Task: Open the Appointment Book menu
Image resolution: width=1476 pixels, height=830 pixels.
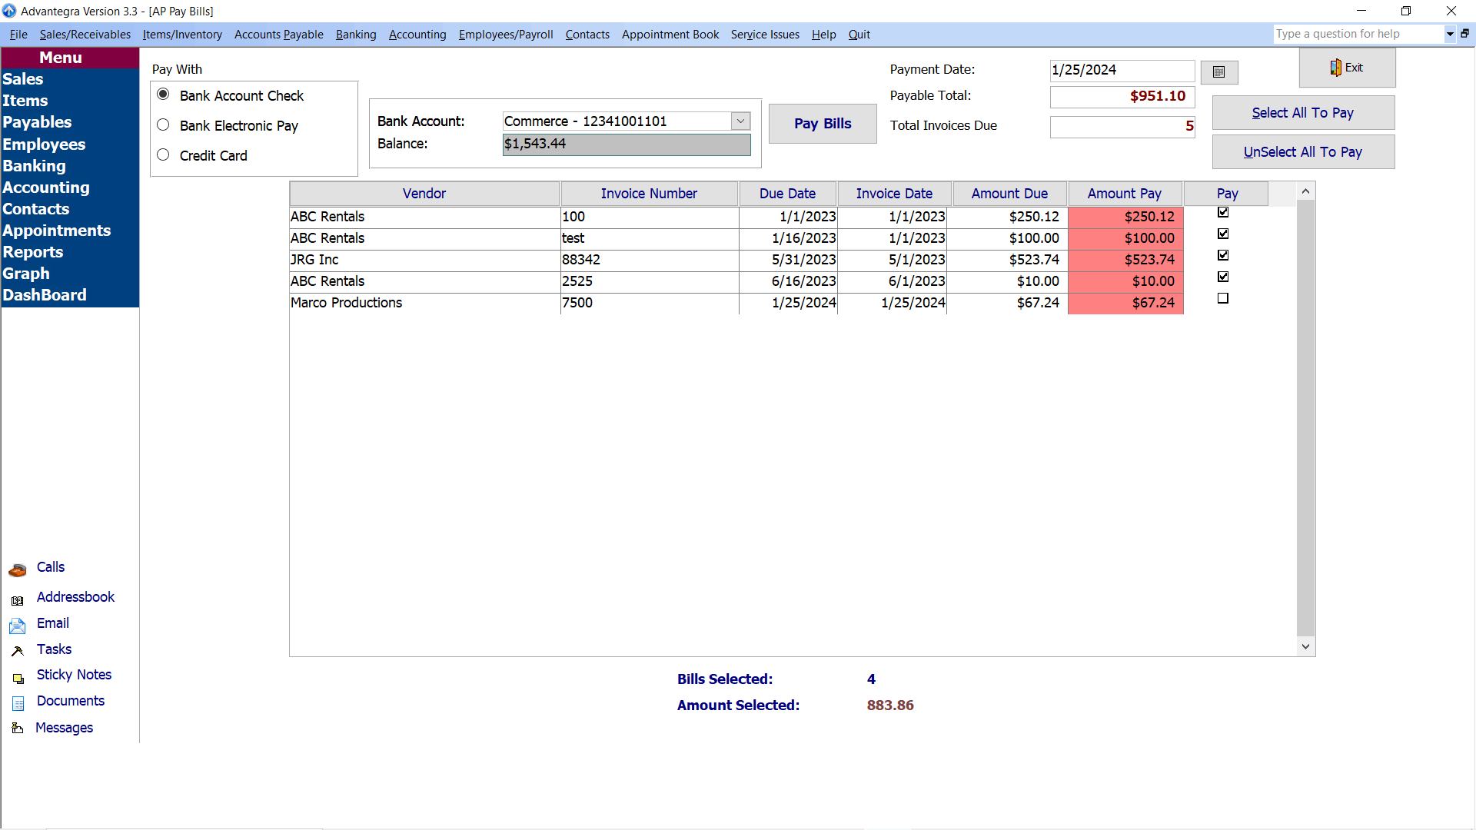Action: (x=670, y=35)
